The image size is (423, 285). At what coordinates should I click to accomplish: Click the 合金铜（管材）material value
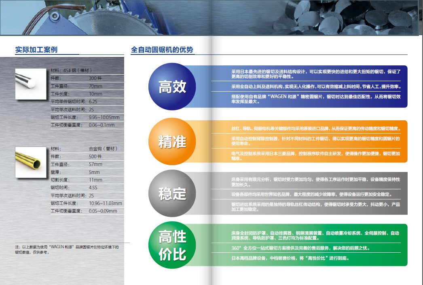point(103,149)
